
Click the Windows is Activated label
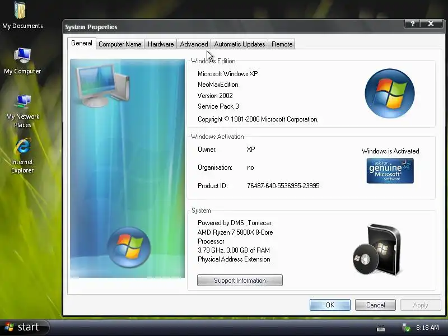(x=390, y=151)
